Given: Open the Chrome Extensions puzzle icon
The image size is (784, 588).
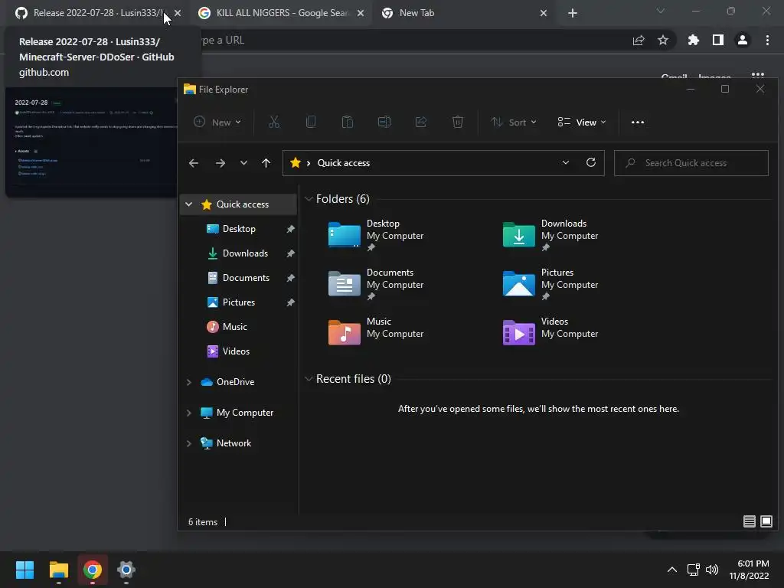Looking at the screenshot, I should pyautogui.click(x=694, y=40).
